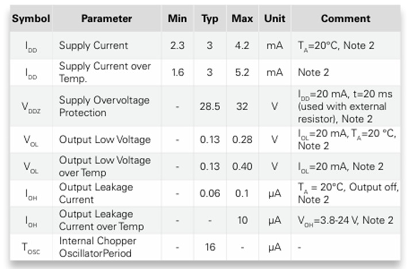Click the 2.3 minimum value cell
The image size is (412, 269).
coord(177,45)
